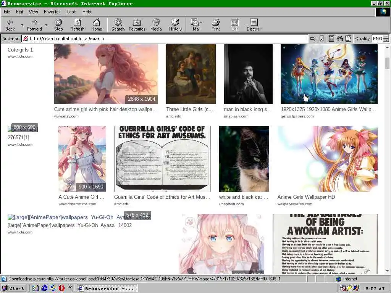
Task: Expand the Mail button dropdown arrow
Action: coord(201,22)
